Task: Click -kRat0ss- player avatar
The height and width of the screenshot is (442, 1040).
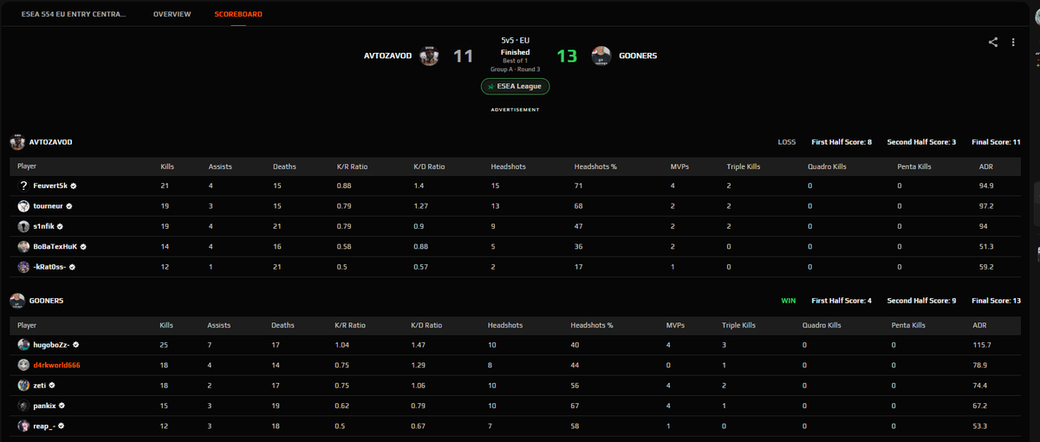Action: 23,266
